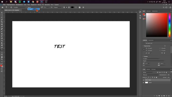Viewport: 172px width, 97px height.
Task: Open the font size dropdown in options bar
Action: tap(47, 7)
